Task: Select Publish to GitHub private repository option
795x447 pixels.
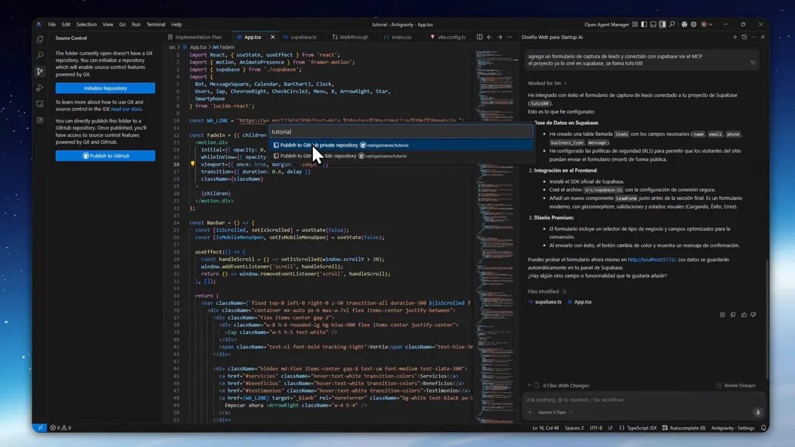Action: [x=402, y=145]
